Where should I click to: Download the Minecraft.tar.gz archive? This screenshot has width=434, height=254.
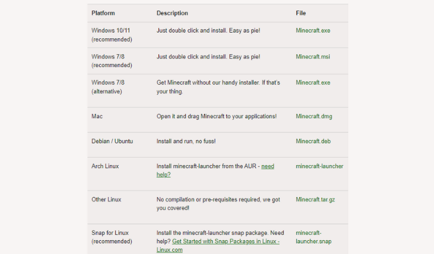coord(315,200)
